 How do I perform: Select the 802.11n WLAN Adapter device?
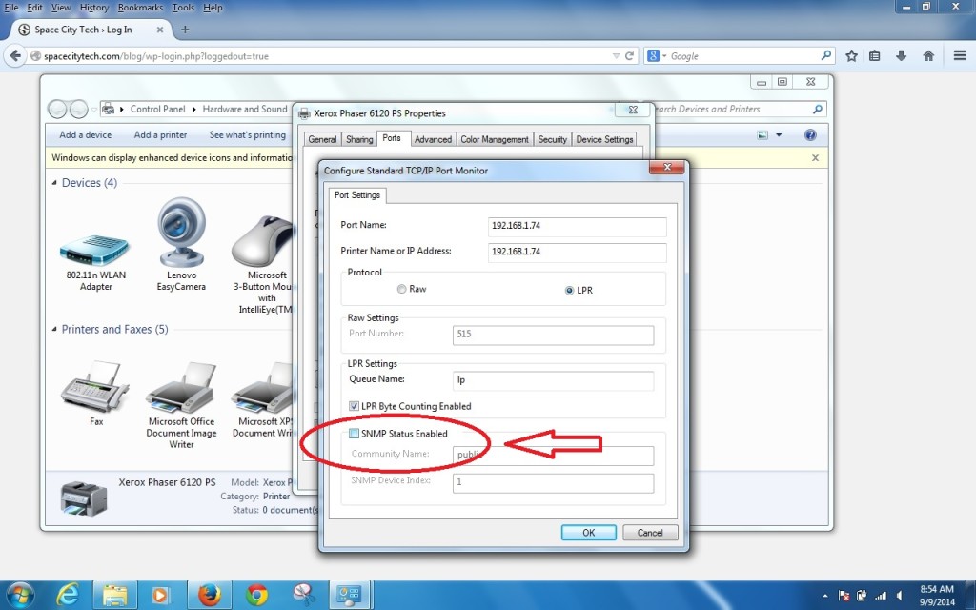coord(95,261)
